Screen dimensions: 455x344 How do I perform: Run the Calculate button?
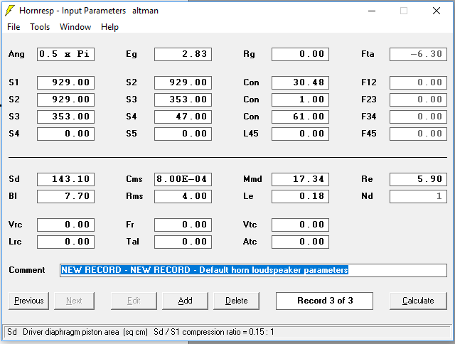pyautogui.click(x=418, y=301)
